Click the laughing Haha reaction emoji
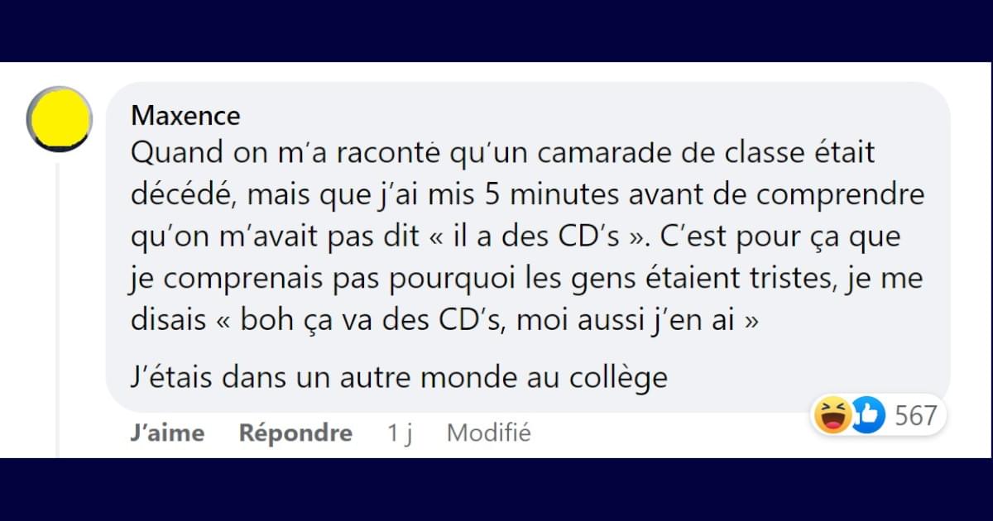Screen dimensions: 993x521 pos(832,414)
